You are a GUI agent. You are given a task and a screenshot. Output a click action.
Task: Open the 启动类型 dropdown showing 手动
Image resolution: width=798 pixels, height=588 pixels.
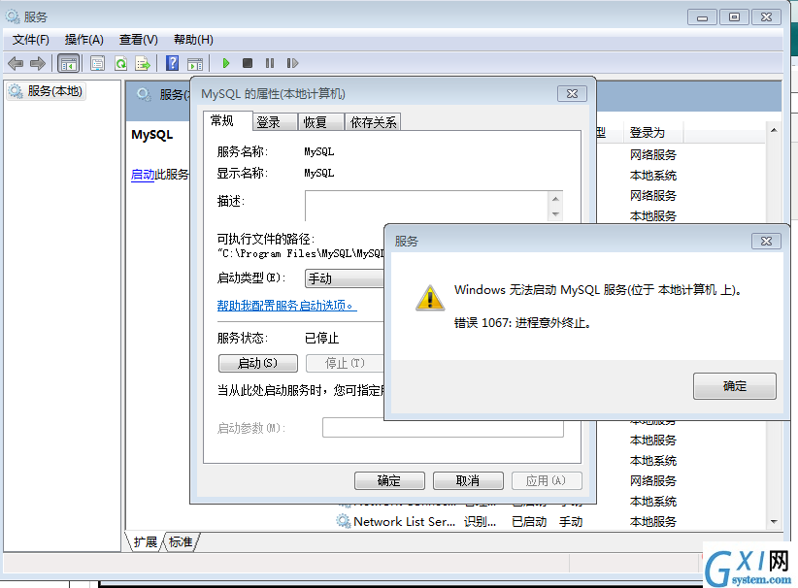(345, 278)
